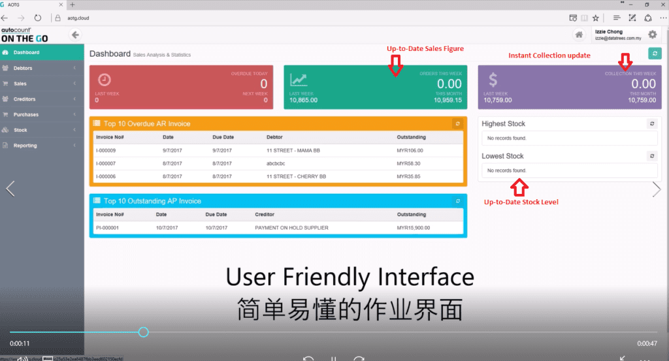The height and width of the screenshot is (361, 669).
Task: Click the browser favorites star icon
Action: coord(595,18)
